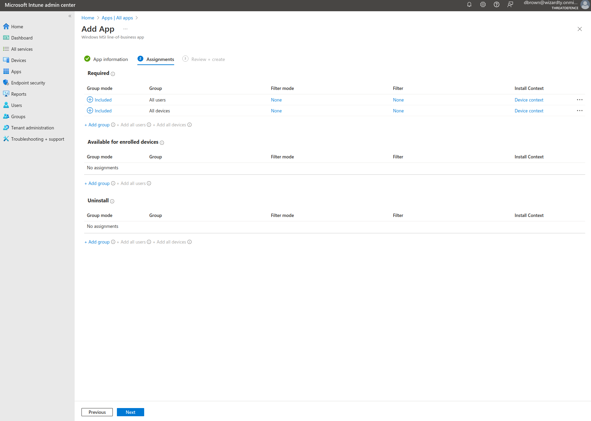This screenshot has width=591, height=421.
Task: Click the Next button
Action: 131,412
